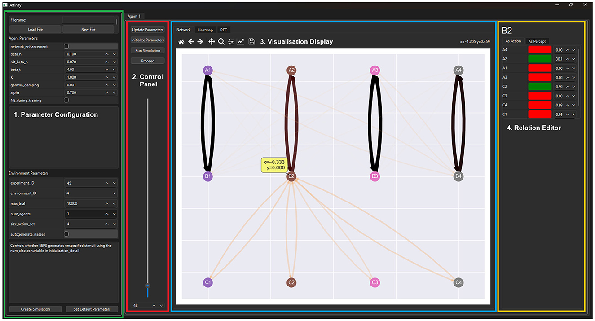Click New File button

click(88, 29)
